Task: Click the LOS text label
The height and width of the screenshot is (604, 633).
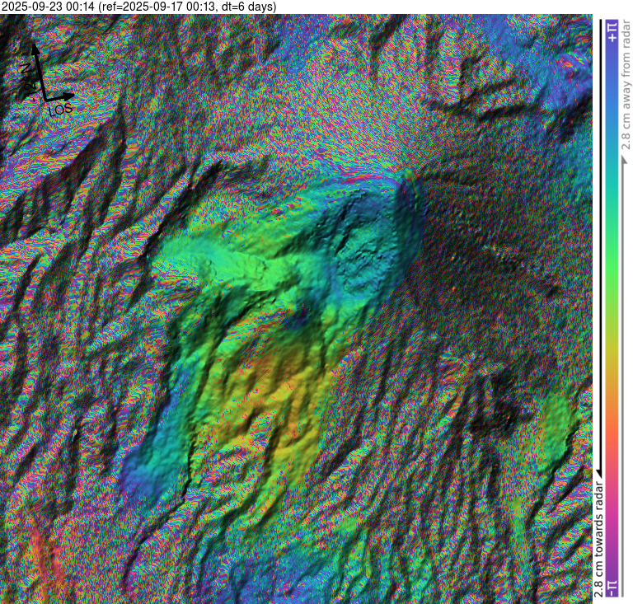Action: (x=60, y=109)
